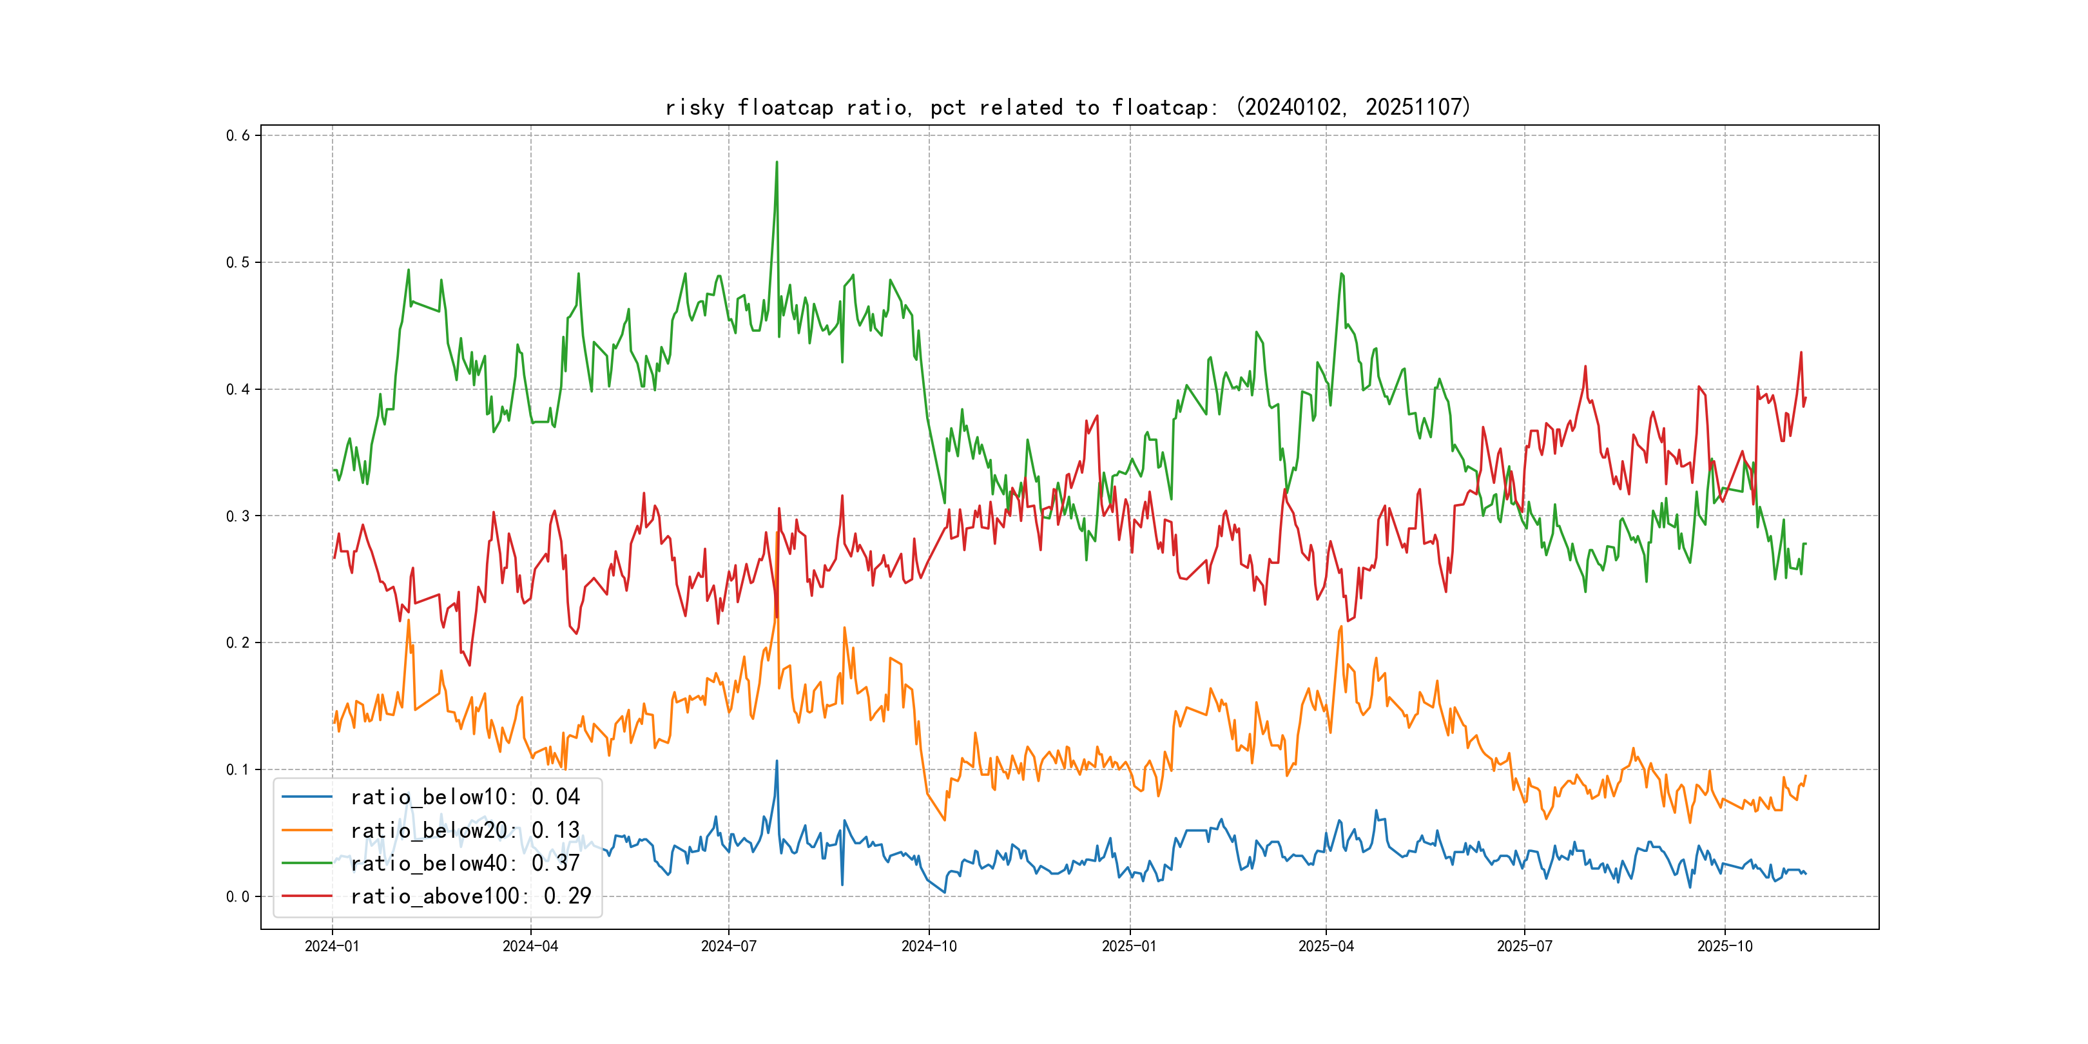The height and width of the screenshot is (1044, 2088).
Task: Click the 2024-04 x-axis tick label
Action: coord(530,946)
